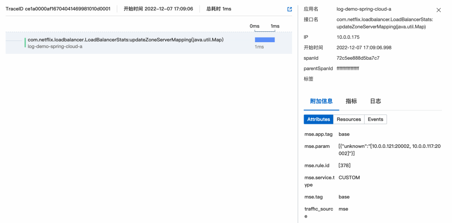Click the traffic_source value mse
452x223 pixels.
[343, 209]
